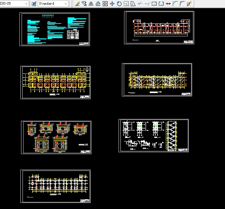Screen dimensions: 225x209
Task: Click the north arrow compass symbol
Action: point(87,70)
